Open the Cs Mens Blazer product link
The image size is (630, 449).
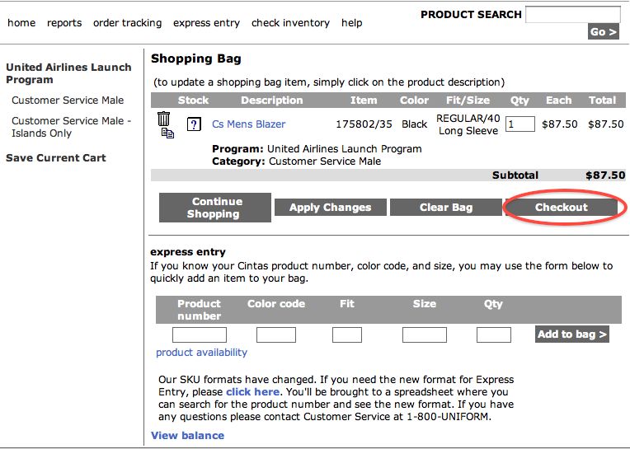[x=249, y=124]
